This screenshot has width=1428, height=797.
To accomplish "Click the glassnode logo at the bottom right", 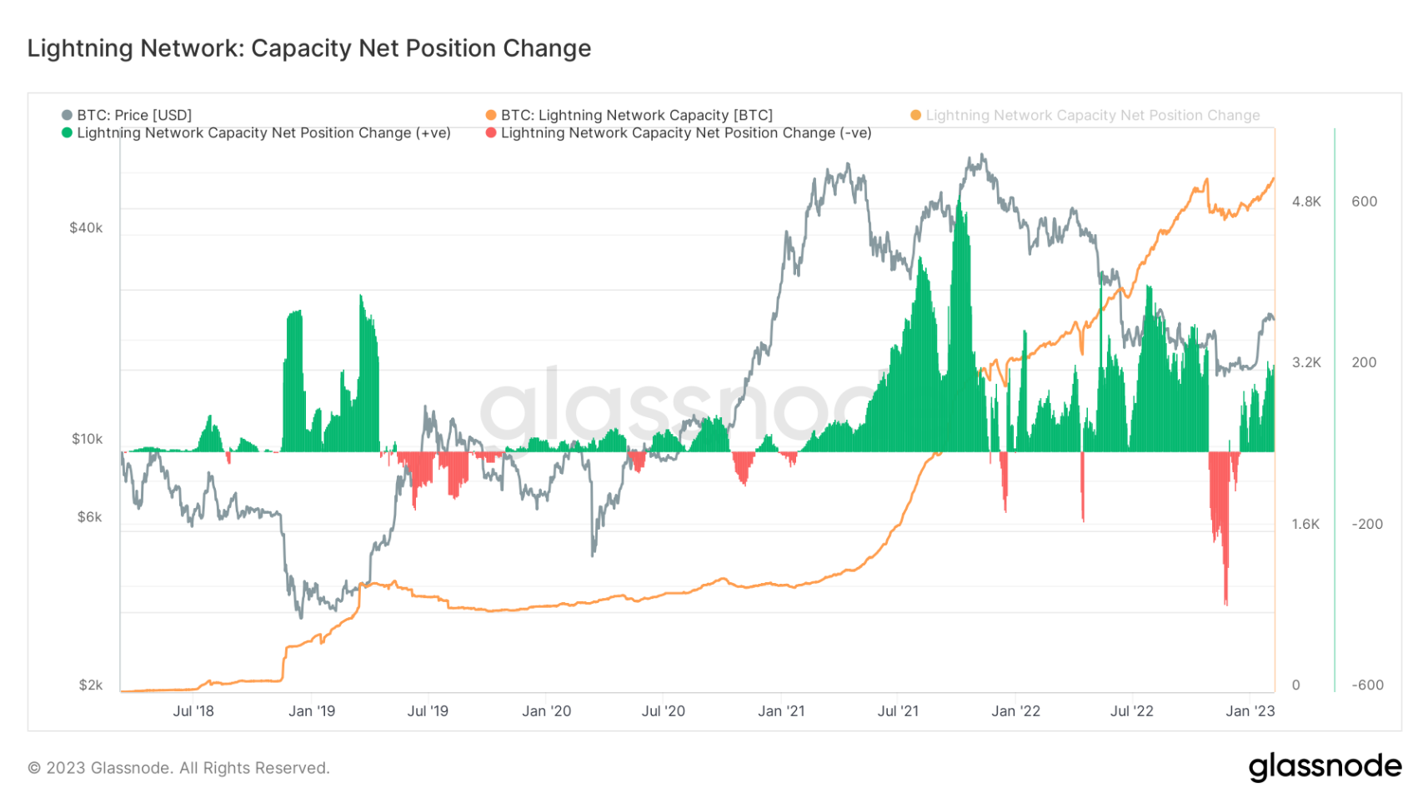I will [x=1325, y=766].
